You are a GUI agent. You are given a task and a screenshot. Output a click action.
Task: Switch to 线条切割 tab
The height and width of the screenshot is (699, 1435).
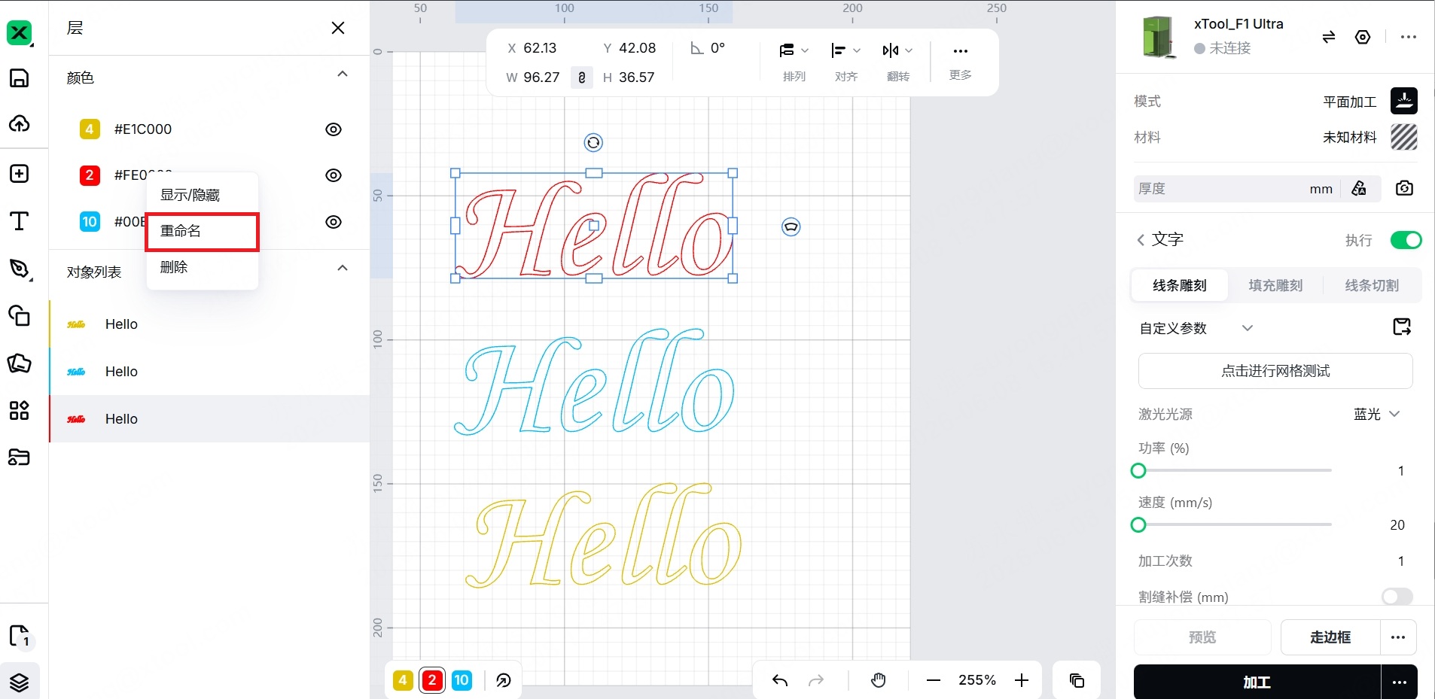1372,285
